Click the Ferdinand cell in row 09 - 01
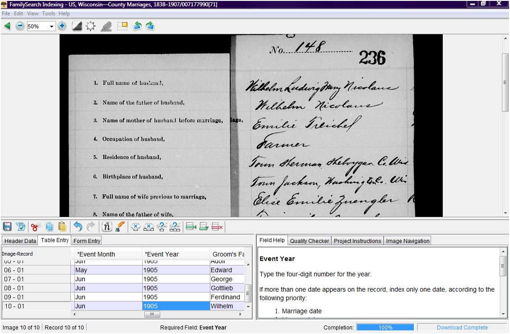 click(x=227, y=297)
